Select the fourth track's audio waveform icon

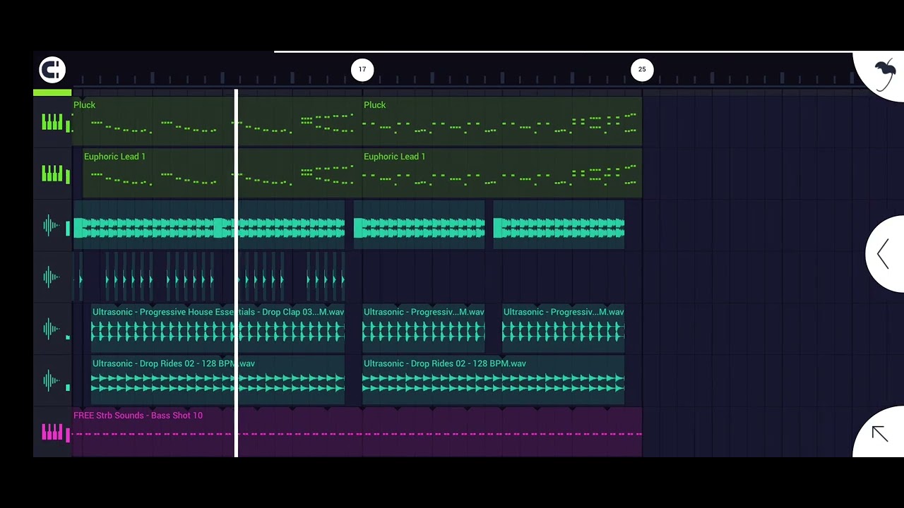[x=52, y=277]
